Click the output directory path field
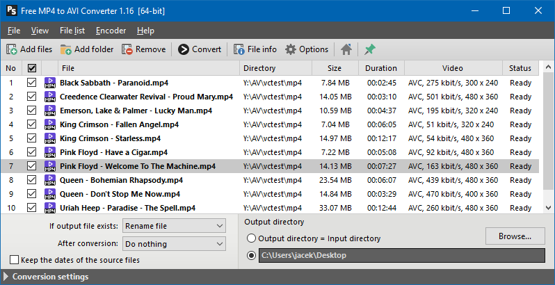 point(402,255)
